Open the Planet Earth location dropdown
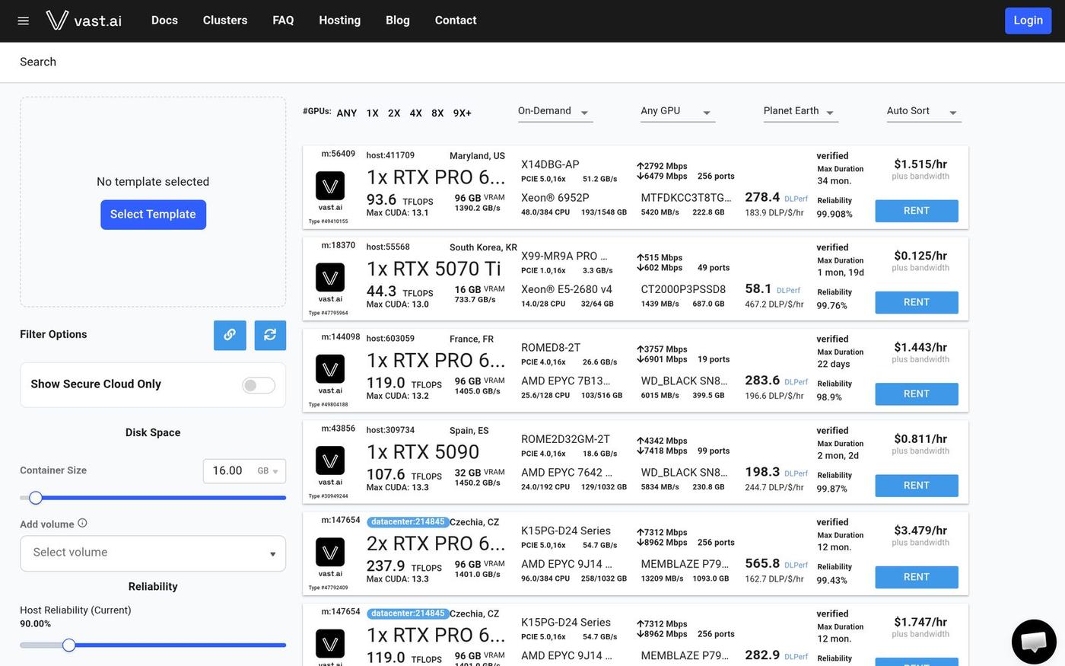 (x=800, y=111)
